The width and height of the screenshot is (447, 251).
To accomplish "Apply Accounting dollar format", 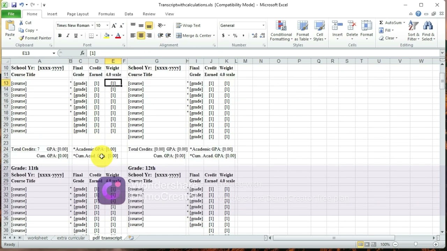I will click(223, 36).
